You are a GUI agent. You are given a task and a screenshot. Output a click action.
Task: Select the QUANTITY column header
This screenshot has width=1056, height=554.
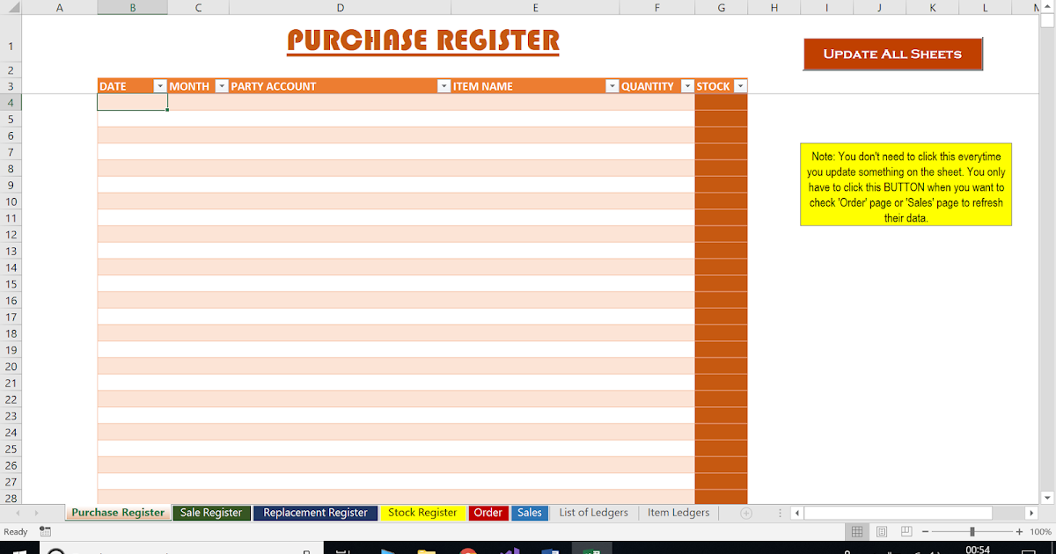point(649,85)
